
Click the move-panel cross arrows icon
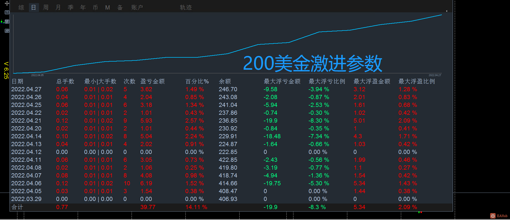(7, 3)
